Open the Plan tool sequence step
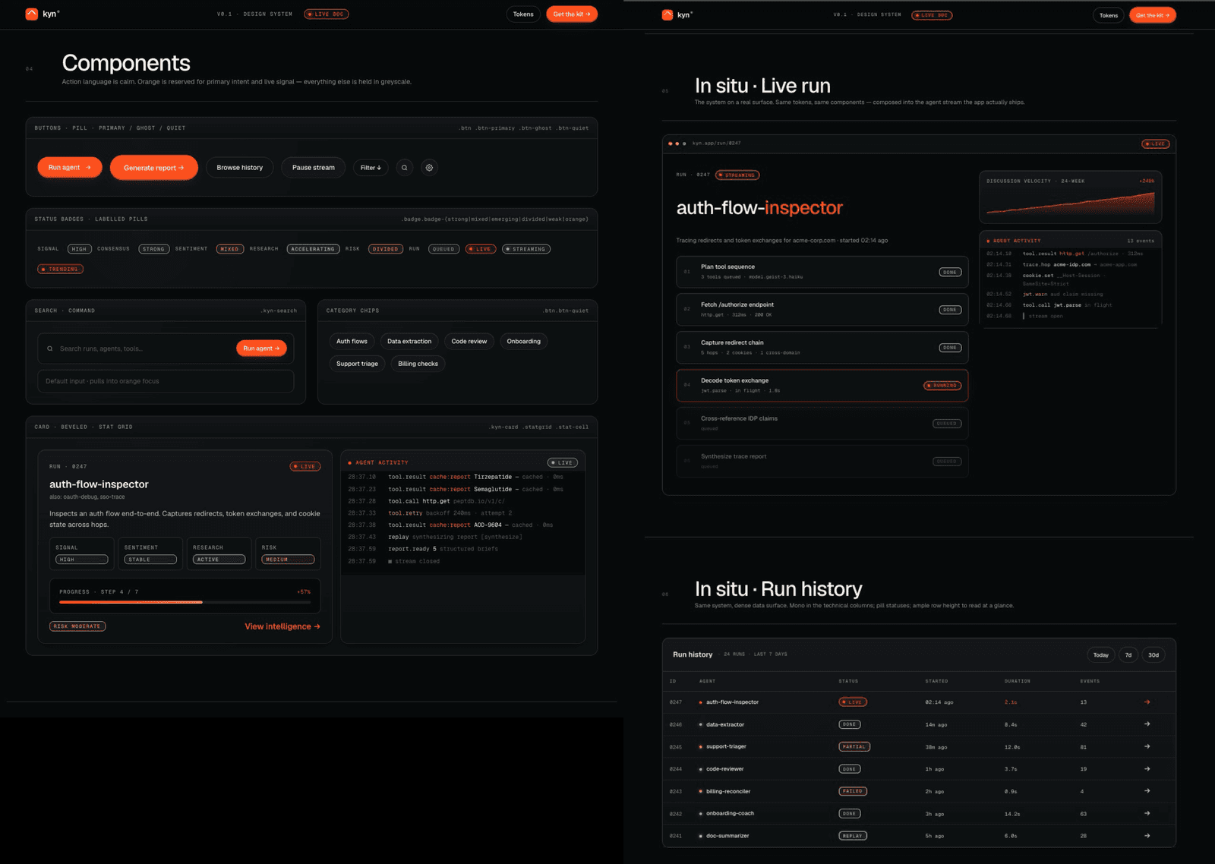1215x864 pixels. [822, 272]
